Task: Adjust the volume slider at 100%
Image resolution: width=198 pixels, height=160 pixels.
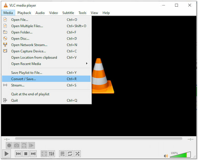Action: tap(180, 154)
